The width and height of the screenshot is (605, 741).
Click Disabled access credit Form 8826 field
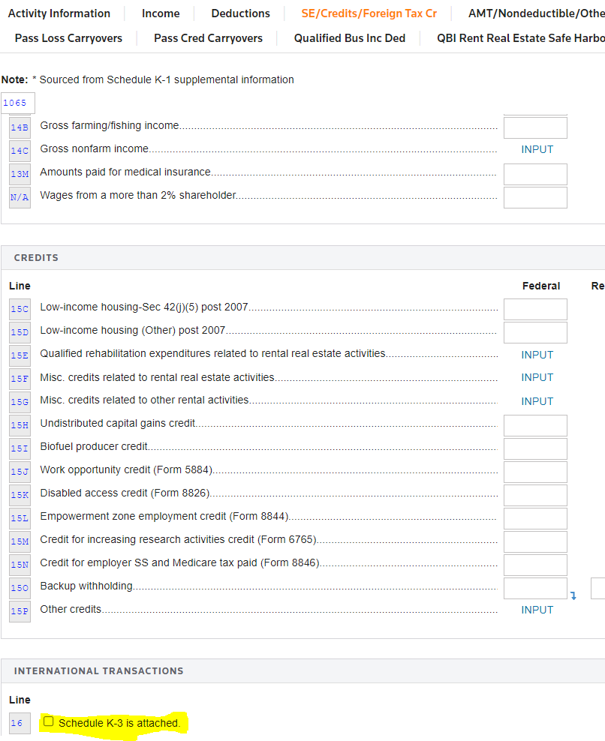[535, 495]
